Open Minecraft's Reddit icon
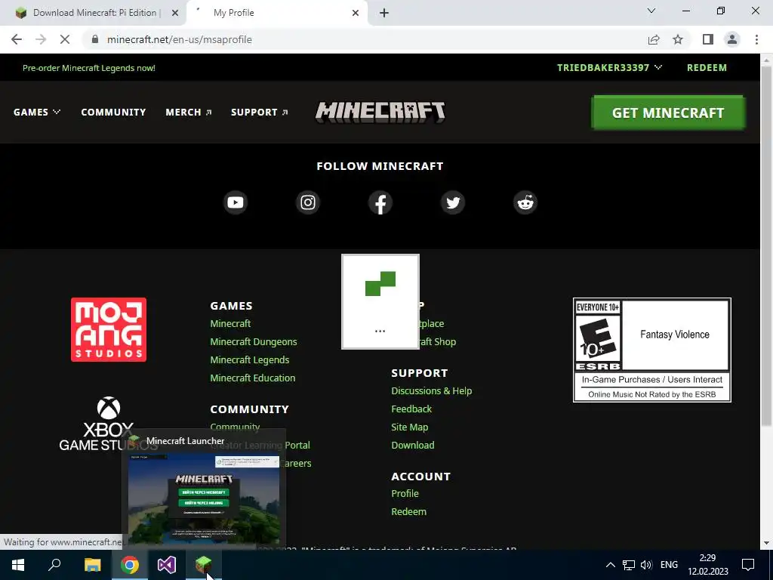The height and width of the screenshot is (580, 773). pos(525,202)
